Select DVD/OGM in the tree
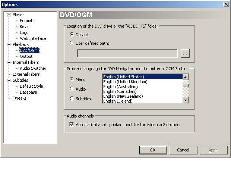The height and width of the screenshot is (191, 231). pos(29,50)
